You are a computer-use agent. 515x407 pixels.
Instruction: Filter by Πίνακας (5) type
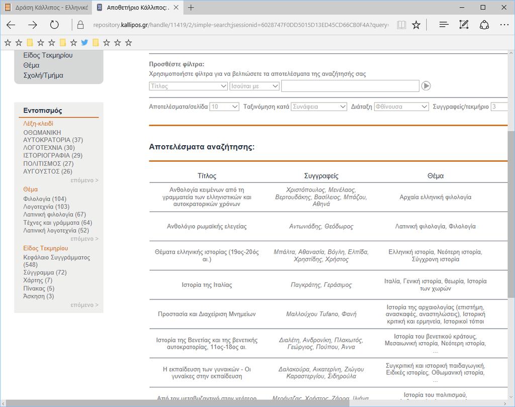(x=39, y=288)
